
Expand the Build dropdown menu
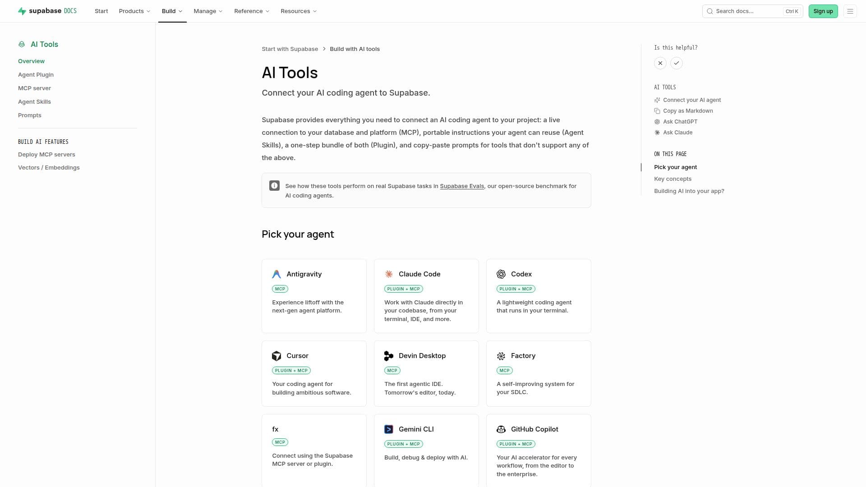click(172, 11)
